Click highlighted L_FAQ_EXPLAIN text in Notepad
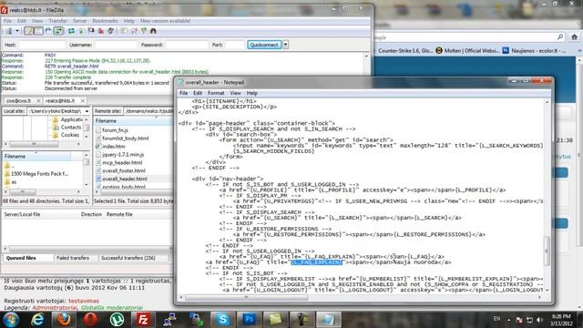This screenshot has width=583, height=328. coord(316,262)
